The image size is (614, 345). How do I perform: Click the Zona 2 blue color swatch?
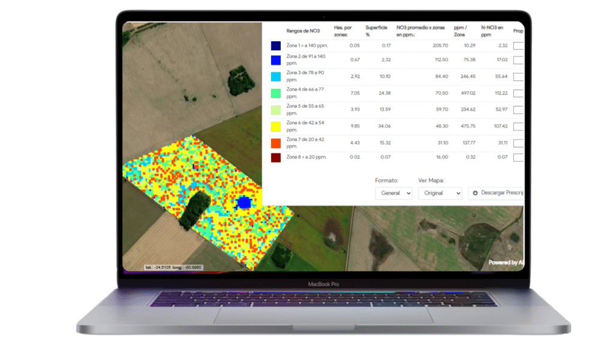(x=276, y=60)
